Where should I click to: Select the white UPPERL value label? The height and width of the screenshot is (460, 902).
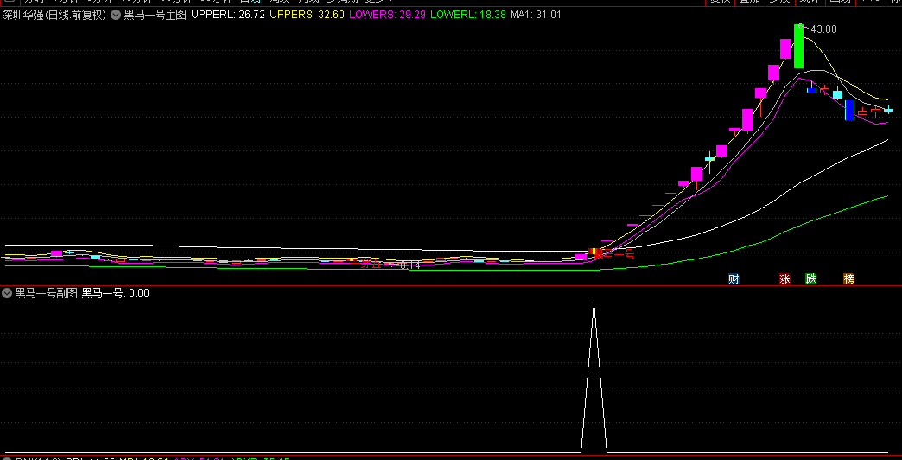coord(227,15)
